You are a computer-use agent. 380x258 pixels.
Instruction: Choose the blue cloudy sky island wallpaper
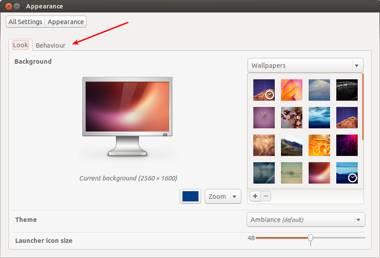tap(319, 118)
